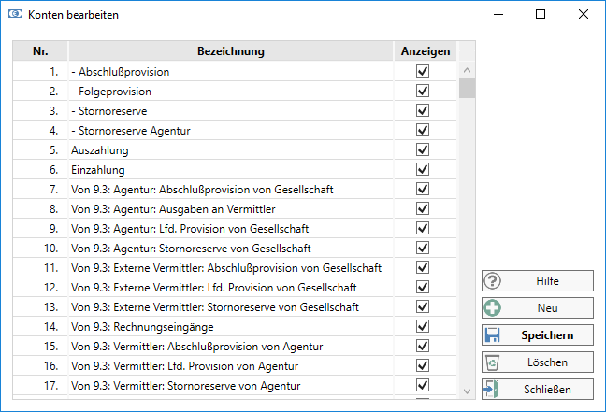Image resolution: width=606 pixels, height=412 pixels.
Task: Click the Konten bearbeiten title bar icon
Action: click(15, 15)
